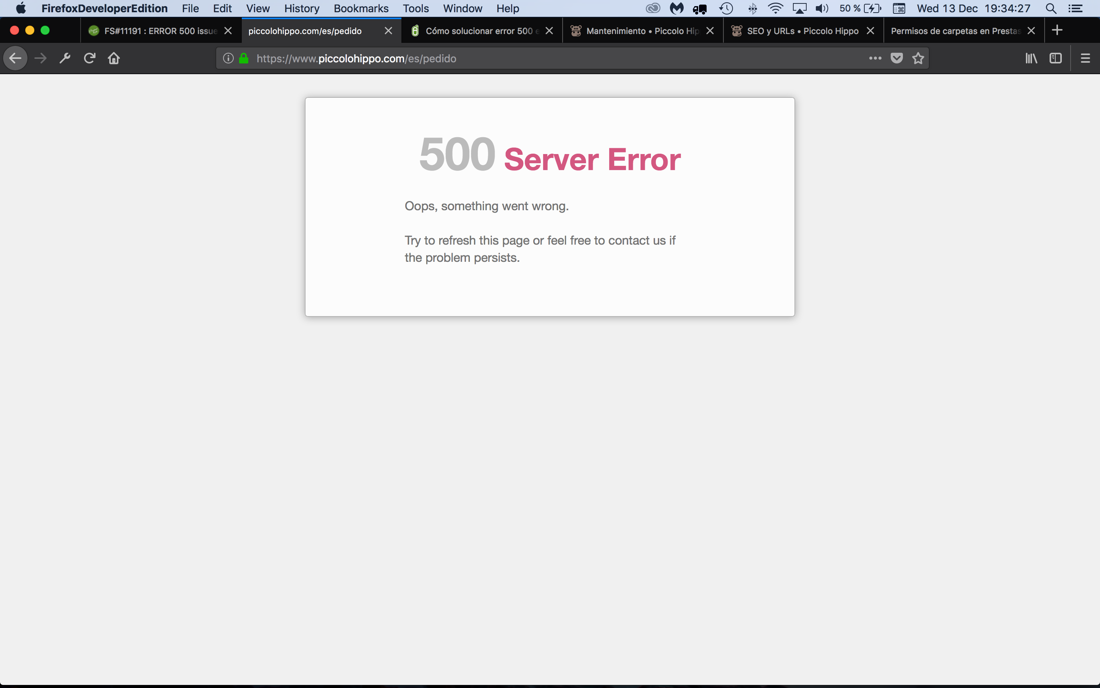Open the home page icon
Viewport: 1100px width, 688px height.
pos(114,58)
